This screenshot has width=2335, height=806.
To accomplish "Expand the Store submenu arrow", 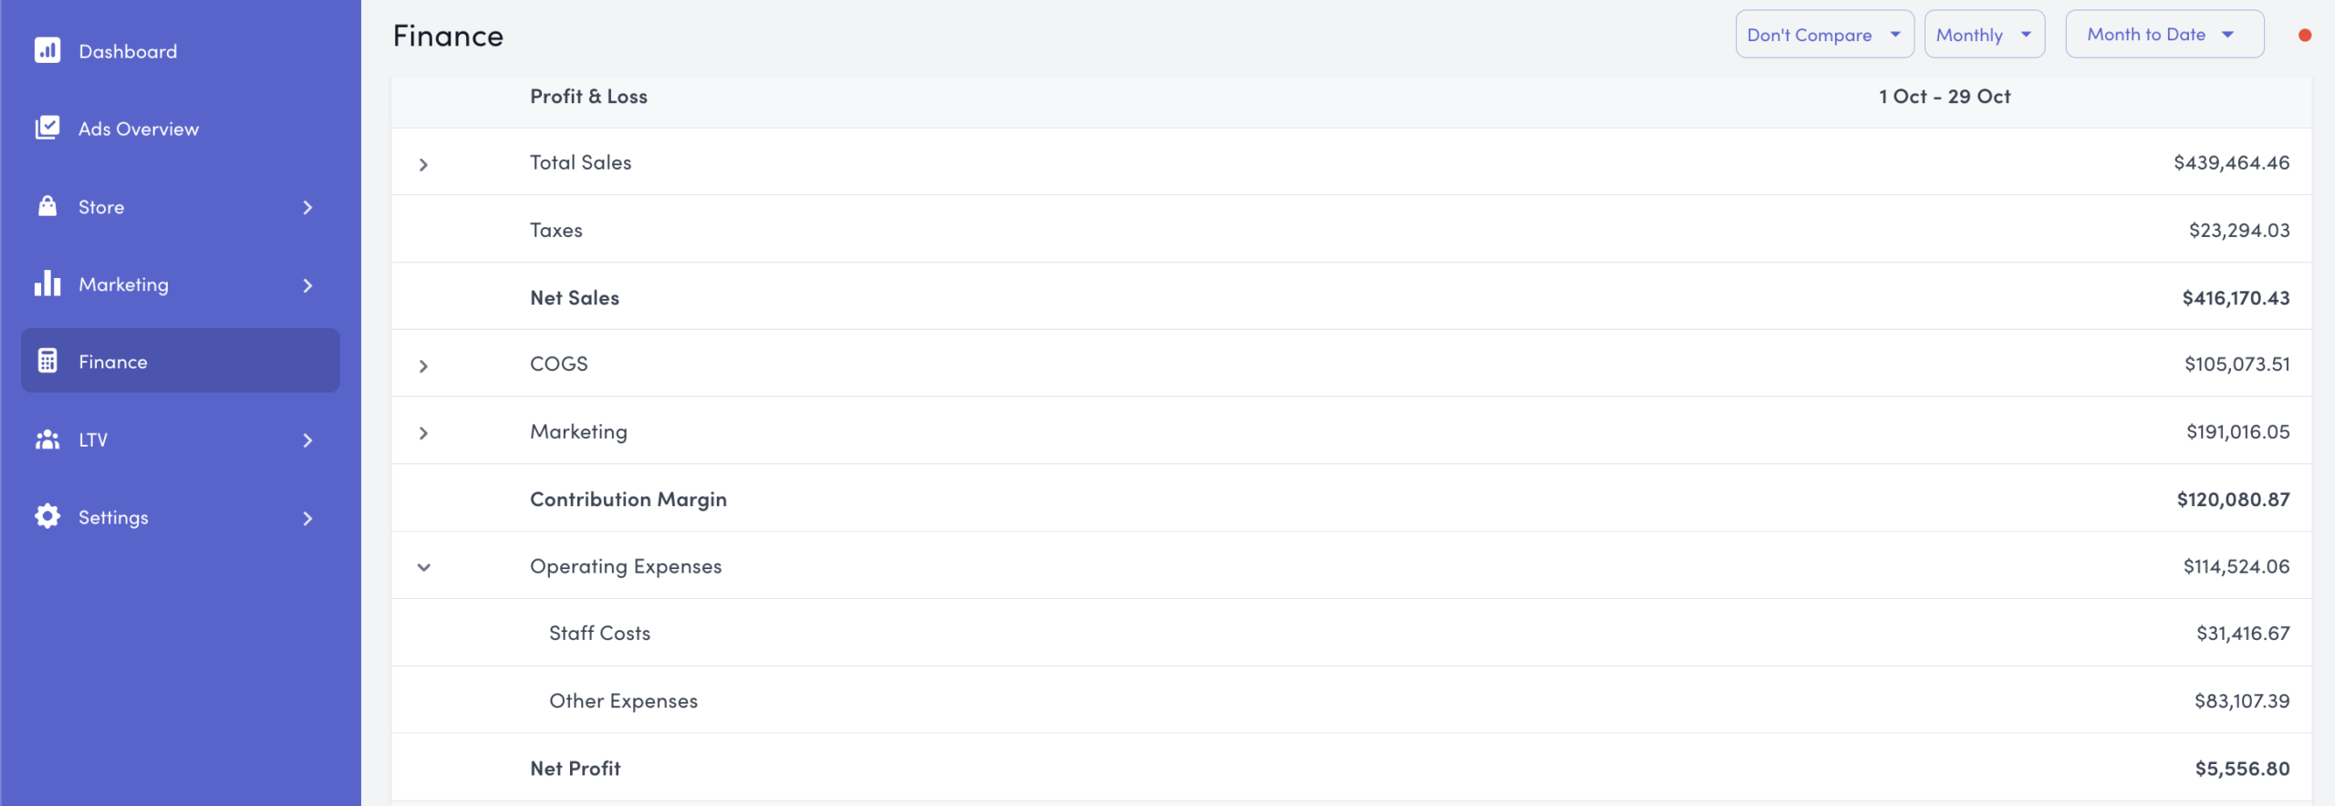I will [x=307, y=208].
